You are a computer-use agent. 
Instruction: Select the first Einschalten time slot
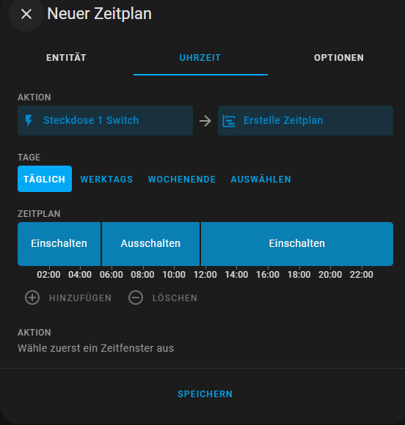click(59, 244)
